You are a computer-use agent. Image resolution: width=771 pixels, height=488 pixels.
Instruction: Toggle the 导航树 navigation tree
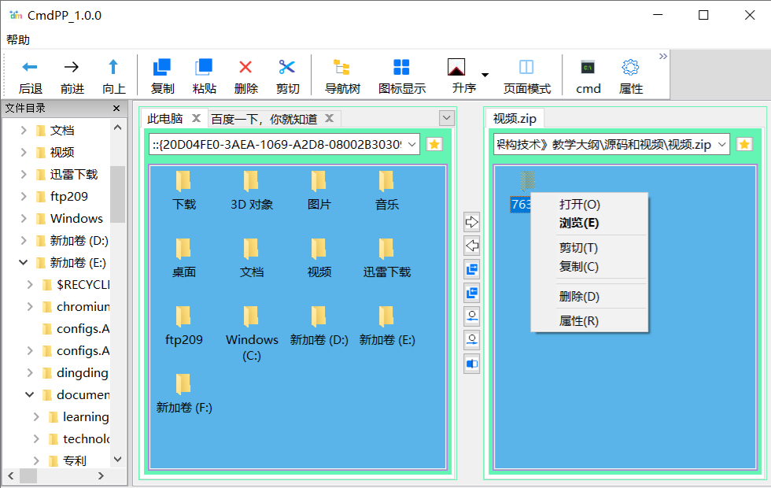coord(341,67)
